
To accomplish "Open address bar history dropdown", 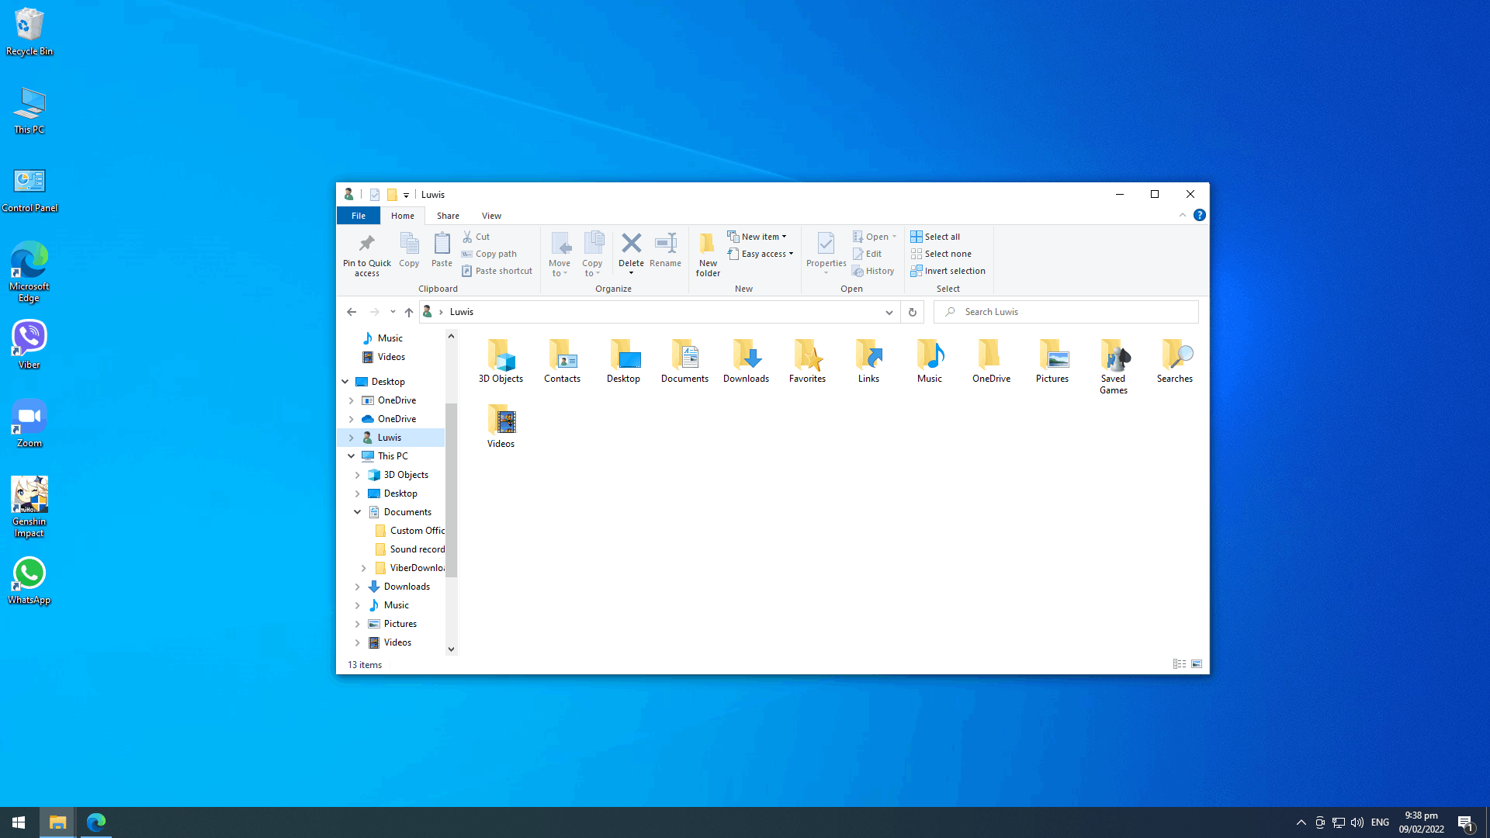I will 889,312.
